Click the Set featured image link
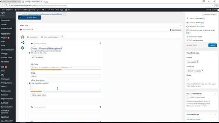The width and height of the screenshot is (219, 123). click(193, 119)
